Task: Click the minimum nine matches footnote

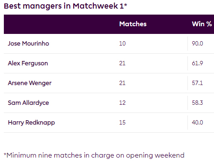Action: pos(94,155)
